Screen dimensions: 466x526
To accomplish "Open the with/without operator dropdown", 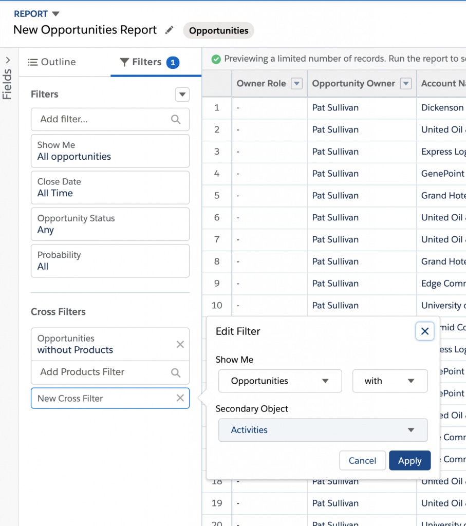I will coord(390,381).
